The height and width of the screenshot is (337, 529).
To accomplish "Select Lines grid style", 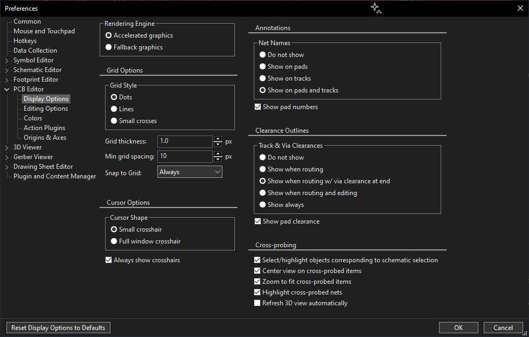I will point(113,109).
